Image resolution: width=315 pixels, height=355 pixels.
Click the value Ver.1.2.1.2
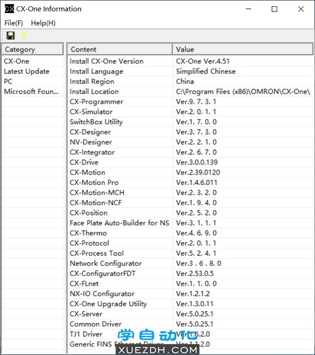193,294
